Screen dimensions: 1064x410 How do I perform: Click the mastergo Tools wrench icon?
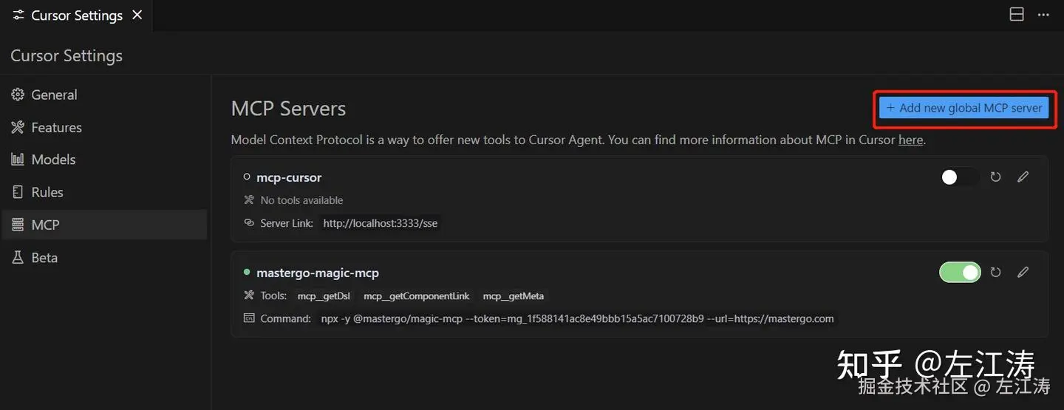coord(249,295)
